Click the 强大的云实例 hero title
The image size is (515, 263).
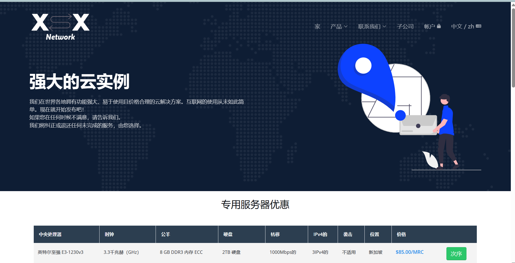(79, 82)
